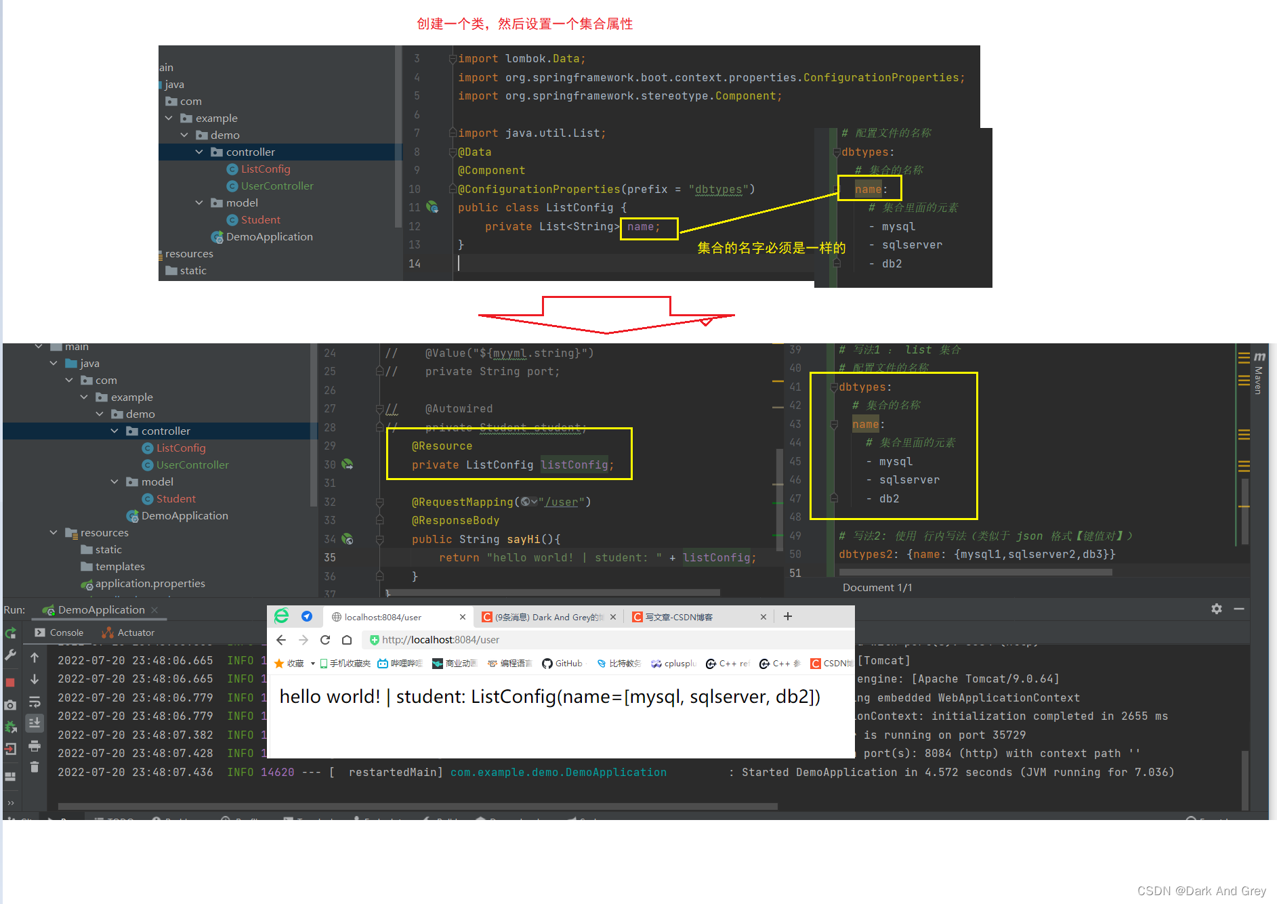Click the gutter icon on line 30
Viewport: 1277px width, 904px height.
click(348, 465)
